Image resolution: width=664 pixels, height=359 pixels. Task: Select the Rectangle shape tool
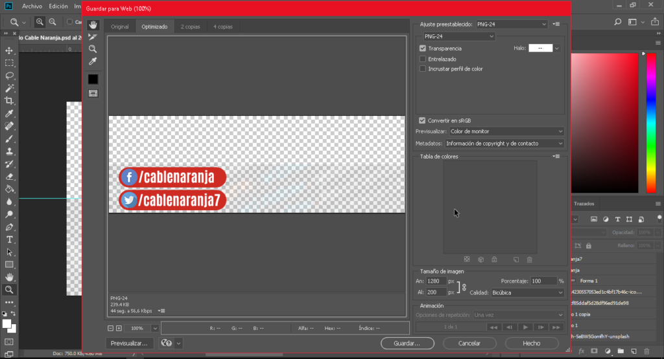[x=9, y=265]
